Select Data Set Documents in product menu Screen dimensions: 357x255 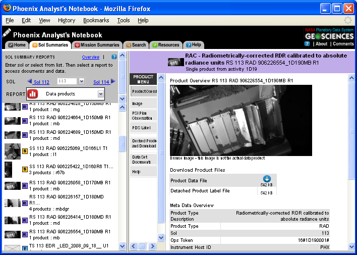(144, 160)
